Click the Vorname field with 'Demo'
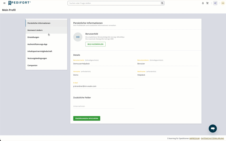The width and height of the screenshot is (226, 141). [x=104, y=75]
